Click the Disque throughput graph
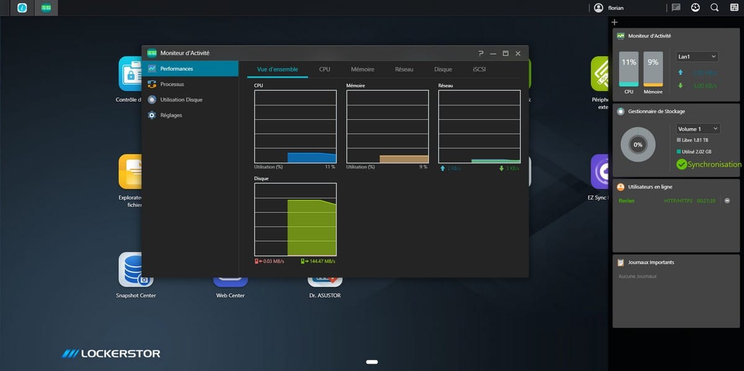Screen dimensions: 744x371 (x=295, y=219)
